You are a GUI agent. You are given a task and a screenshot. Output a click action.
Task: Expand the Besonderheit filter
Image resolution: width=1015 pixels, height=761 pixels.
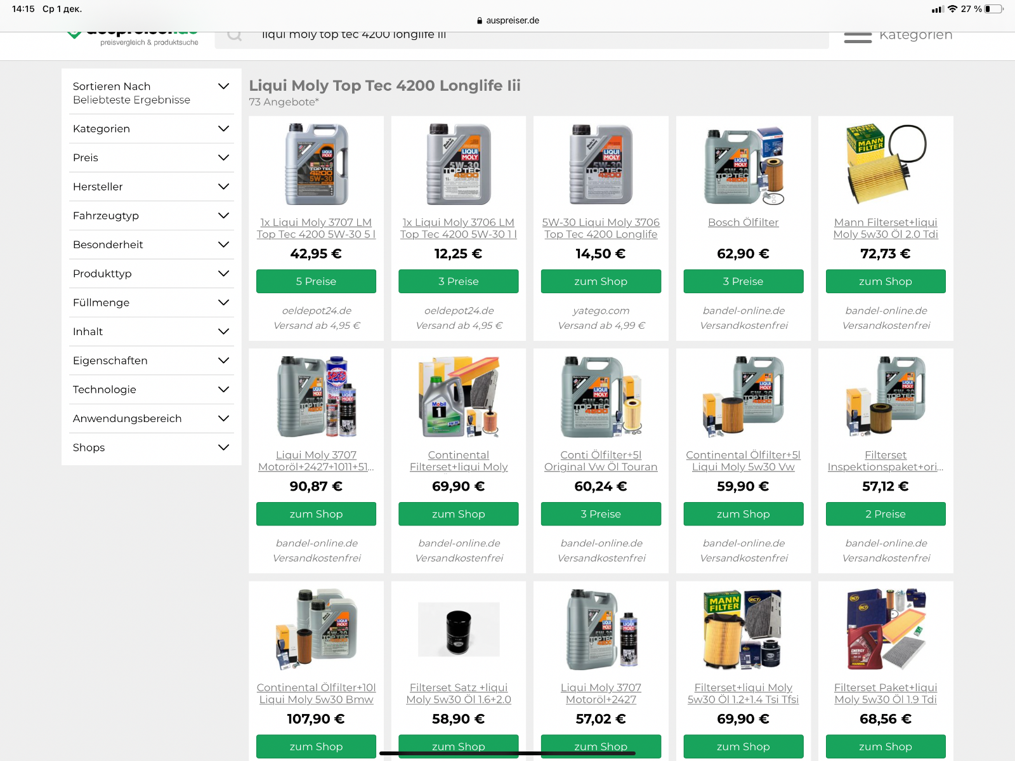click(x=151, y=245)
